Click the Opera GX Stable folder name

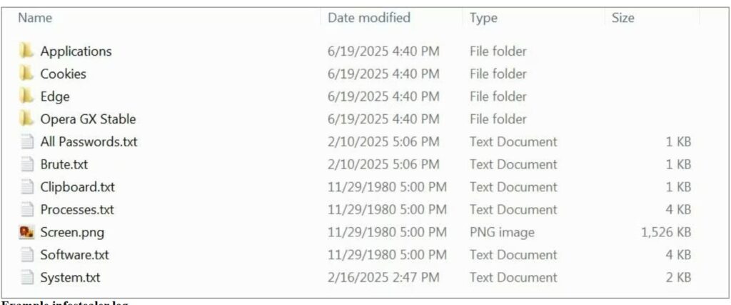[88, 119]
